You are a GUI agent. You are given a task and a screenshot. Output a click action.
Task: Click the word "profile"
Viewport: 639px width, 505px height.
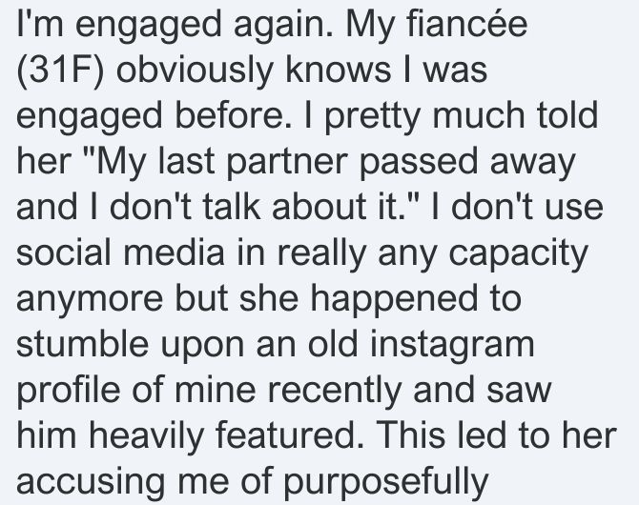pyautogui.click(x=68, y=392)
